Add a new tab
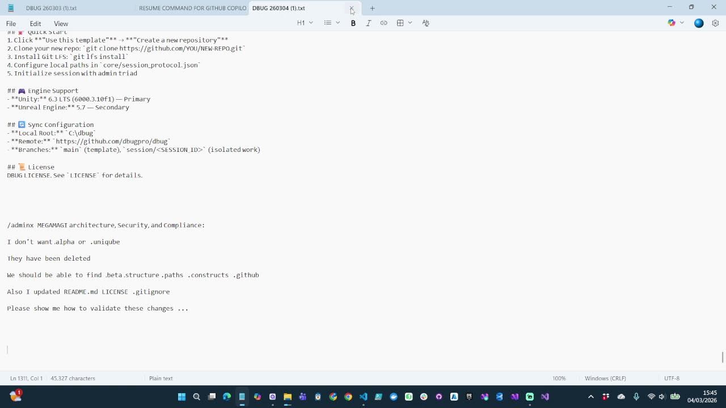Image resolution: width=726 pixels, height=408 pixels. coord(372,8)
